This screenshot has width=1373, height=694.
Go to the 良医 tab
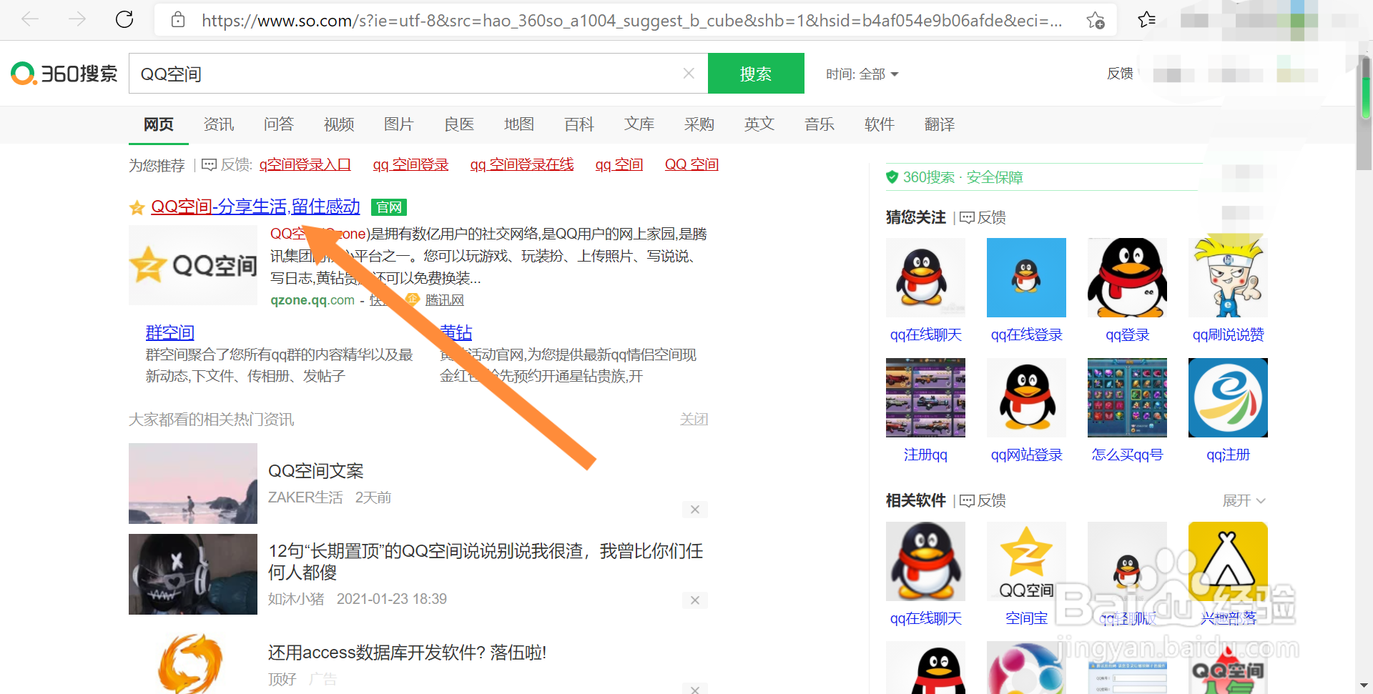point(459,124)
